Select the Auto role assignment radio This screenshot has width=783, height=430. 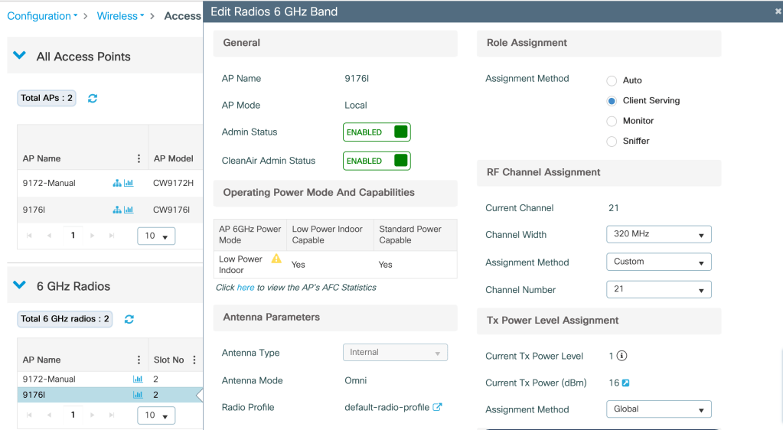point(612,80)
